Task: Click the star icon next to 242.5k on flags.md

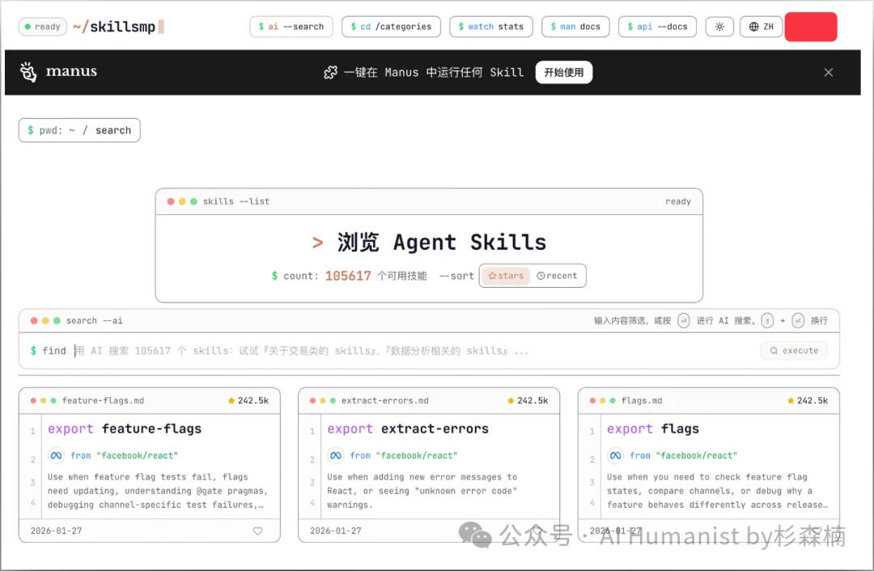Action: 789,399
